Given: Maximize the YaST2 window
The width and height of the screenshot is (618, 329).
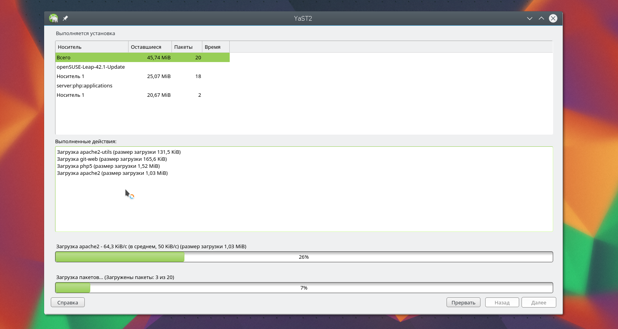Looking at the screenshot, I should [541, 18].
